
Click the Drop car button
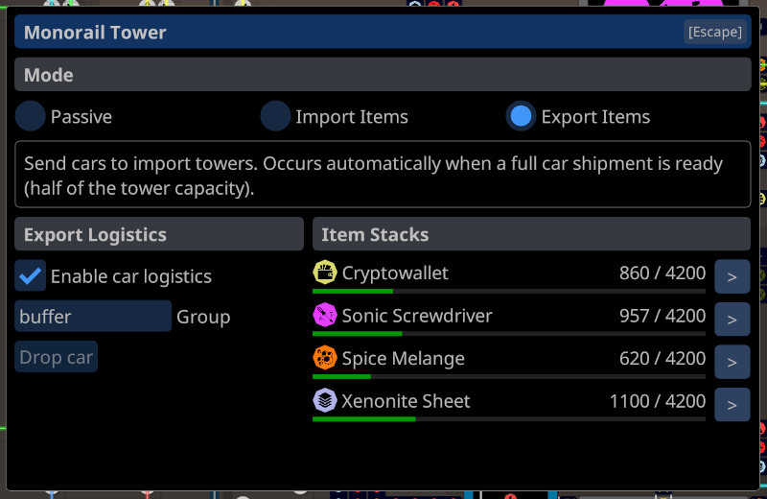(x=57, y=357)
